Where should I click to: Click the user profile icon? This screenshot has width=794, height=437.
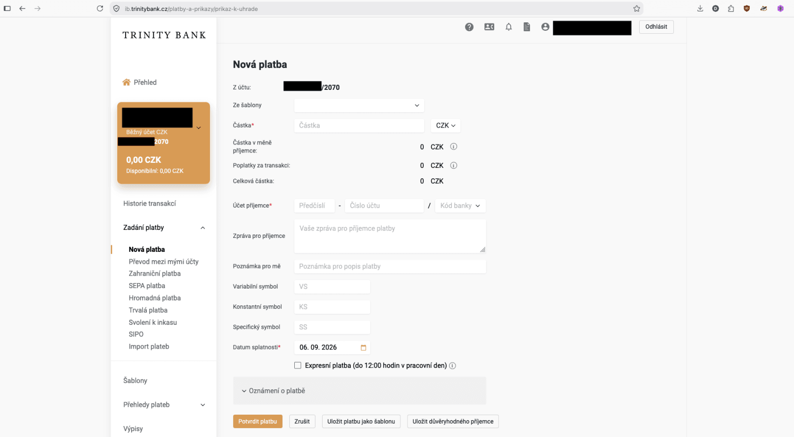coord(545,27)
